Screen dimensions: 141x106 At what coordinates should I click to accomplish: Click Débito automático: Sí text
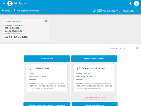[x=13, y=34]
